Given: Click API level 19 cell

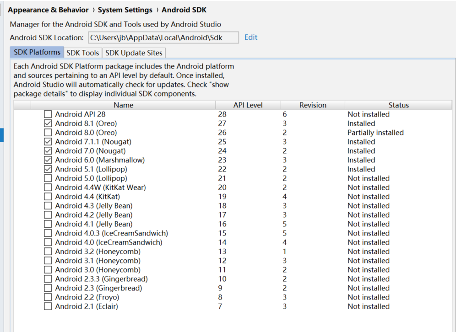Looking at the screenshot, I should pyautogui.click(x=222, y=197).
